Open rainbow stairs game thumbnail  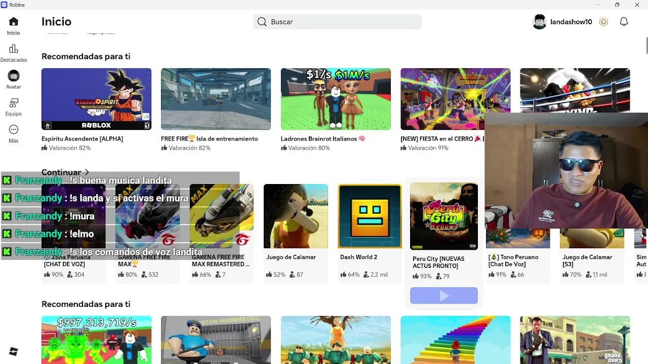coord(455,340)
